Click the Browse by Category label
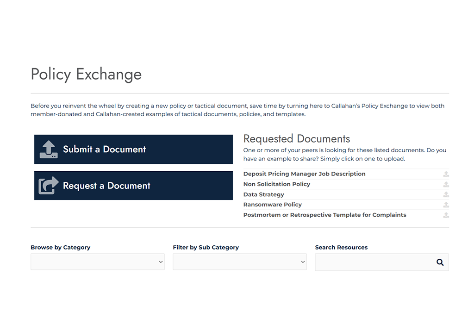Screen dimensions: 474x324 tap(60, 248)
